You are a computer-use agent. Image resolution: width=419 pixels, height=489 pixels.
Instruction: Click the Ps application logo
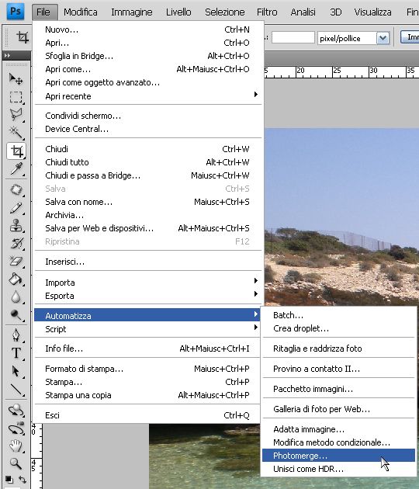click(x=16, y=12)
